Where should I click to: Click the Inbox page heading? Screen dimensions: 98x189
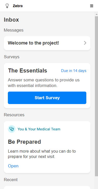pyautogui.click(x=11, y=20)
